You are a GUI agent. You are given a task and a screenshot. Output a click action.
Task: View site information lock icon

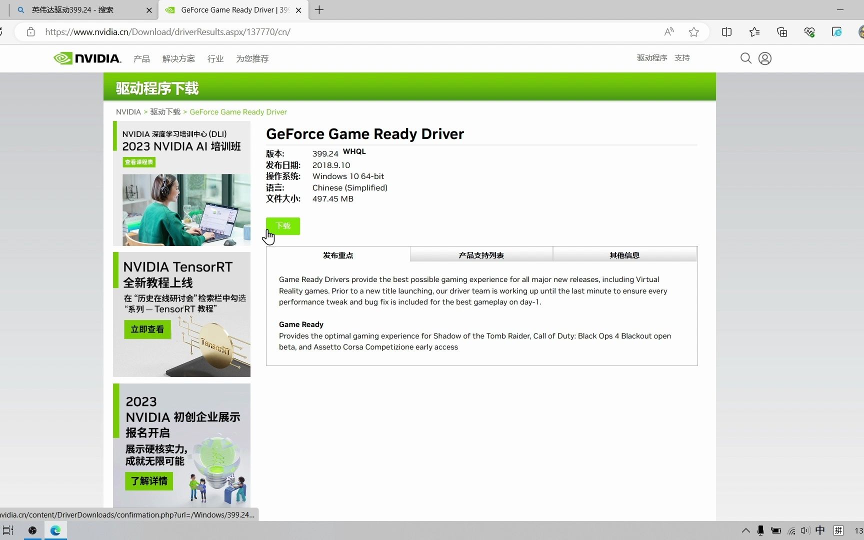(30, 32)
